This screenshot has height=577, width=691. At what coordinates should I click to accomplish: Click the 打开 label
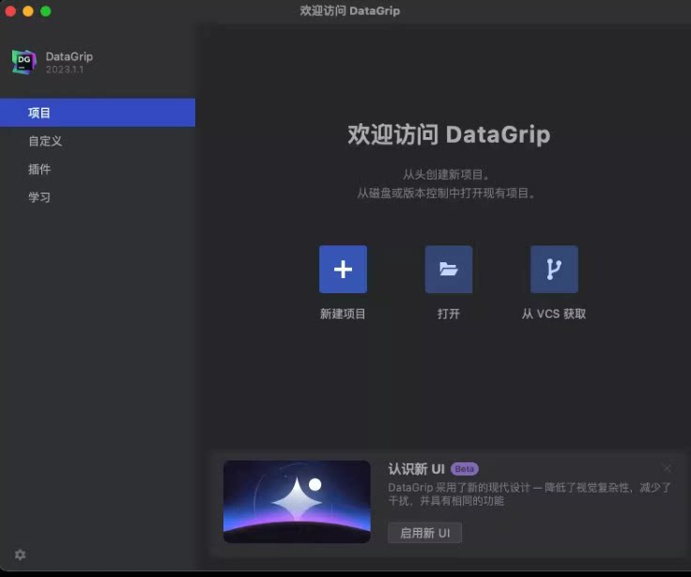click(x=449, y=314)
